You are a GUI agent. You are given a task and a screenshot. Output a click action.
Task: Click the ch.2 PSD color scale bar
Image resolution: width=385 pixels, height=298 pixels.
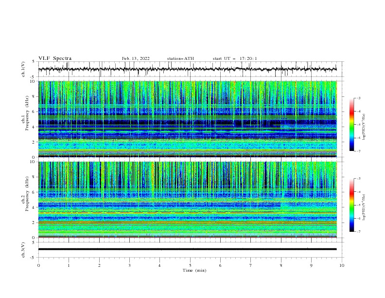coord(352,205)
